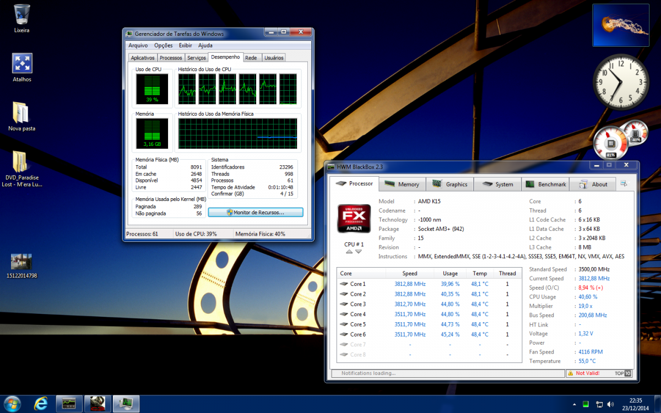
Task: Click the green CPU meter tray icon
Action: [586, 404]
